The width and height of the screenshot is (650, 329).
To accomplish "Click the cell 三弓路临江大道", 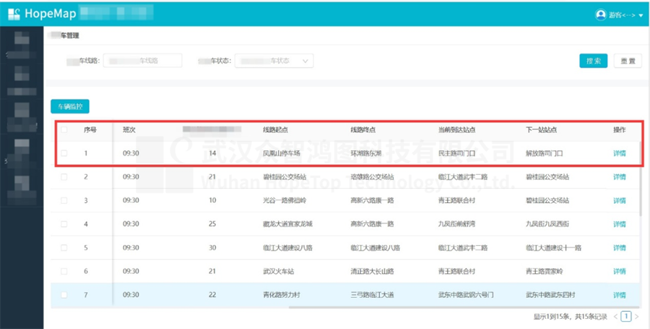I will click(372, 295).
